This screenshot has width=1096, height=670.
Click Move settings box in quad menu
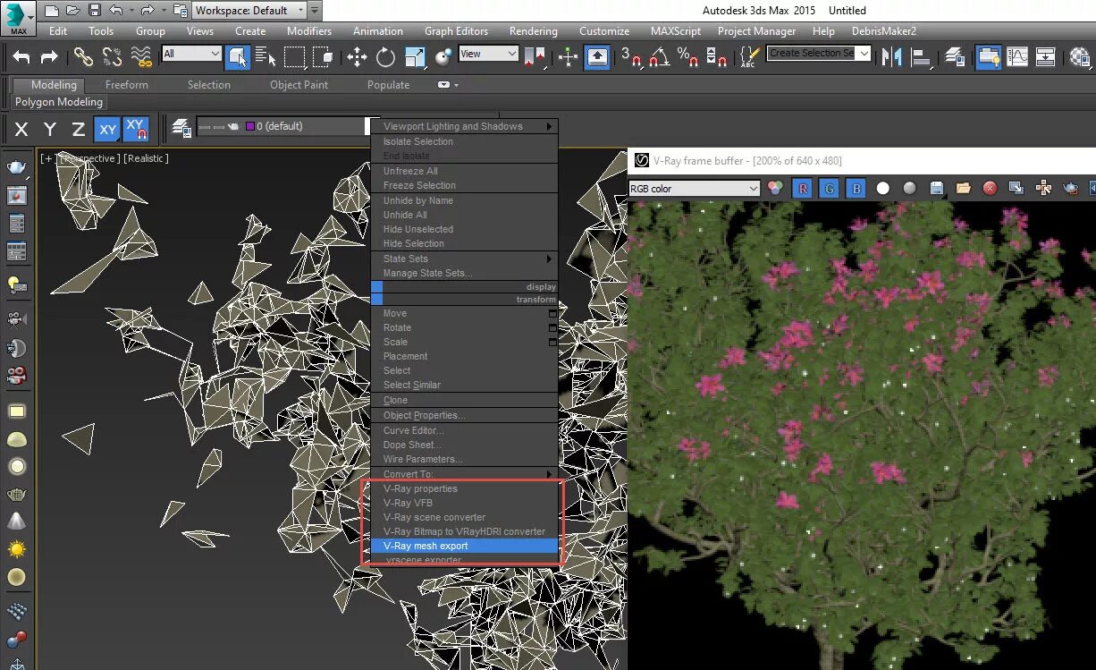coord(552,314)
